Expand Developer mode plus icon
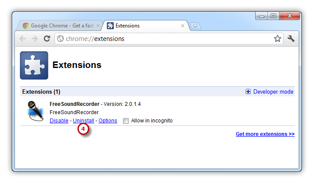Screen dimensions: 314x183 [248, 91]
